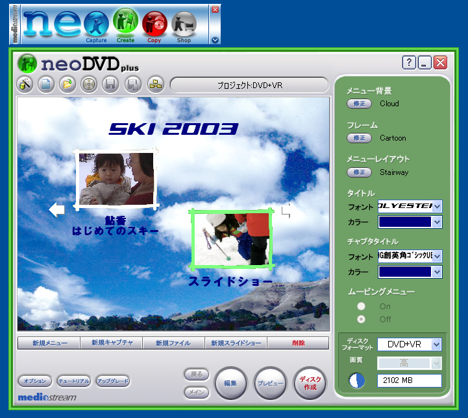The image size is (468, 418).
Task: Click the disc usage pie indicator
Action: [357, 381]
